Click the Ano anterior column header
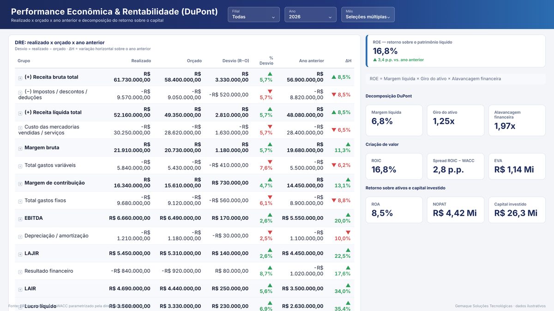Viewport: 554px width, 311px height. [x=312, y=61]
